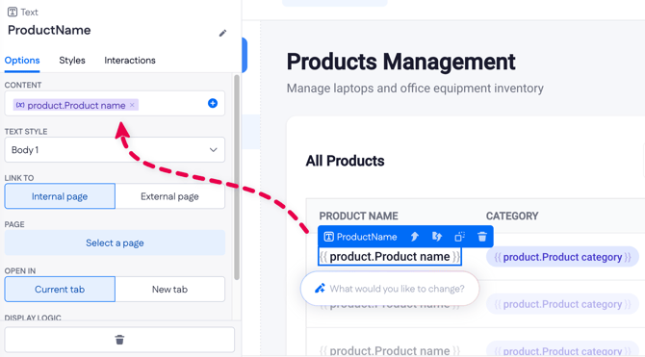Image resolution: width=645 pixels, height=357 pixels.
Task: Open the Text Style Body 1 dropdown
Action: 115,150
